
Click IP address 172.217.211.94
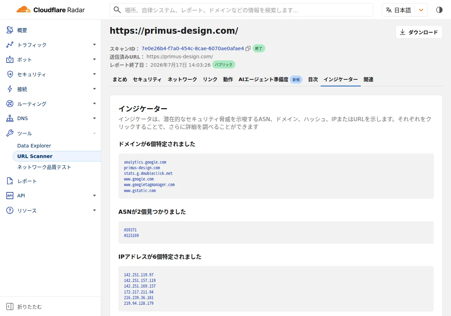(x=139, y=292)
